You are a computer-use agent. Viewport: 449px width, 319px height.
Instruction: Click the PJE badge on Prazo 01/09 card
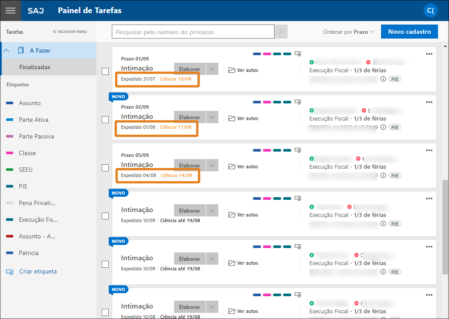(395, 79)
